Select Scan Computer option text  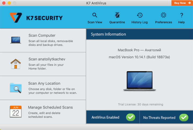tap(42, 35)
